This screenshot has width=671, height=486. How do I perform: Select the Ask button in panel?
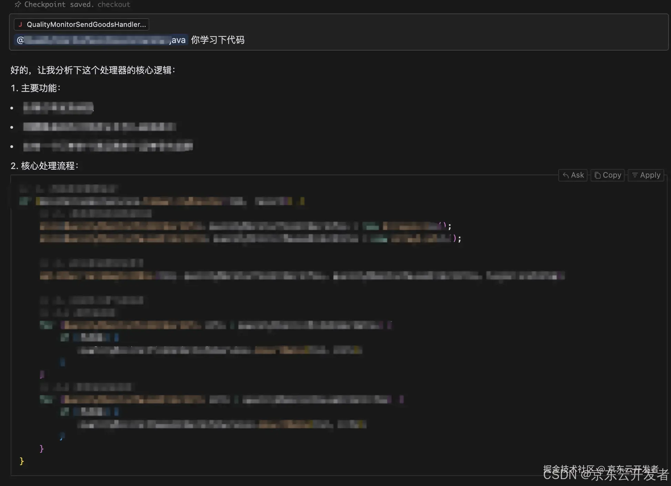574,175
